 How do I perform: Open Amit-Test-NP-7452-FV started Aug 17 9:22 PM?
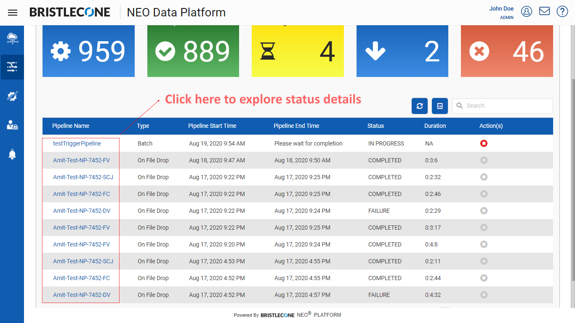(81, 228)
